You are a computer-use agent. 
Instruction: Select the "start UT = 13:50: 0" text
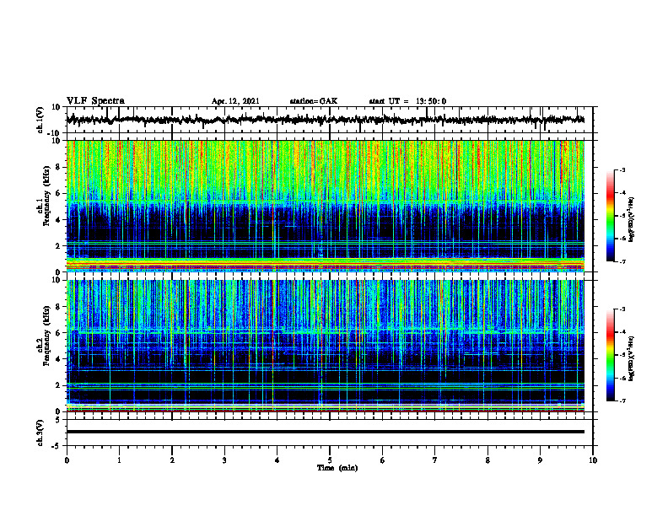coord(407,101)
